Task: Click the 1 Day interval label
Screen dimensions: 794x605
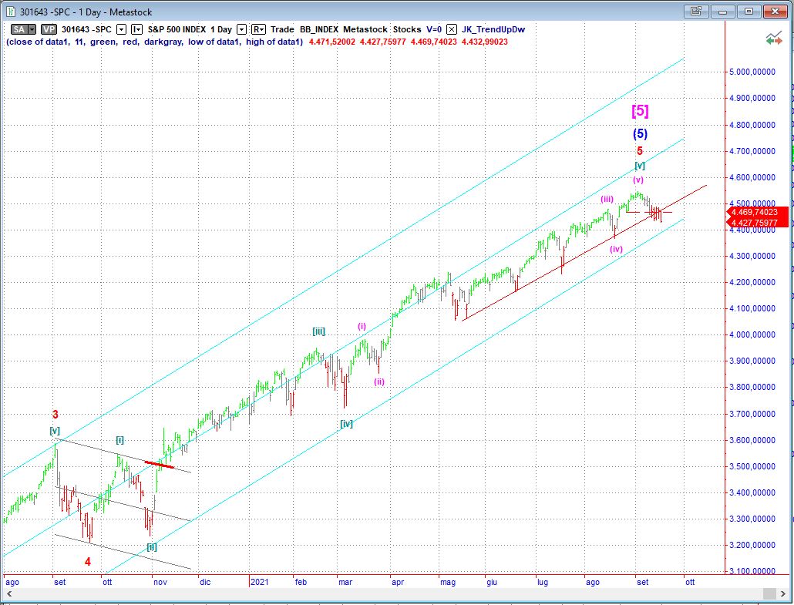Action: tap(220, 29)
